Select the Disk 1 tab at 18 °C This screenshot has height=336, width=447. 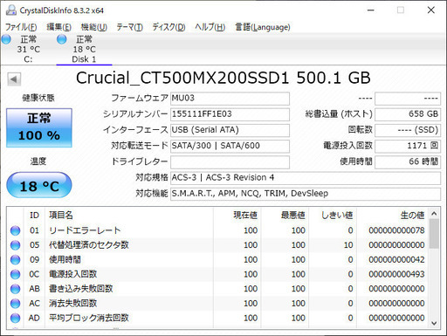click(84, 49)
